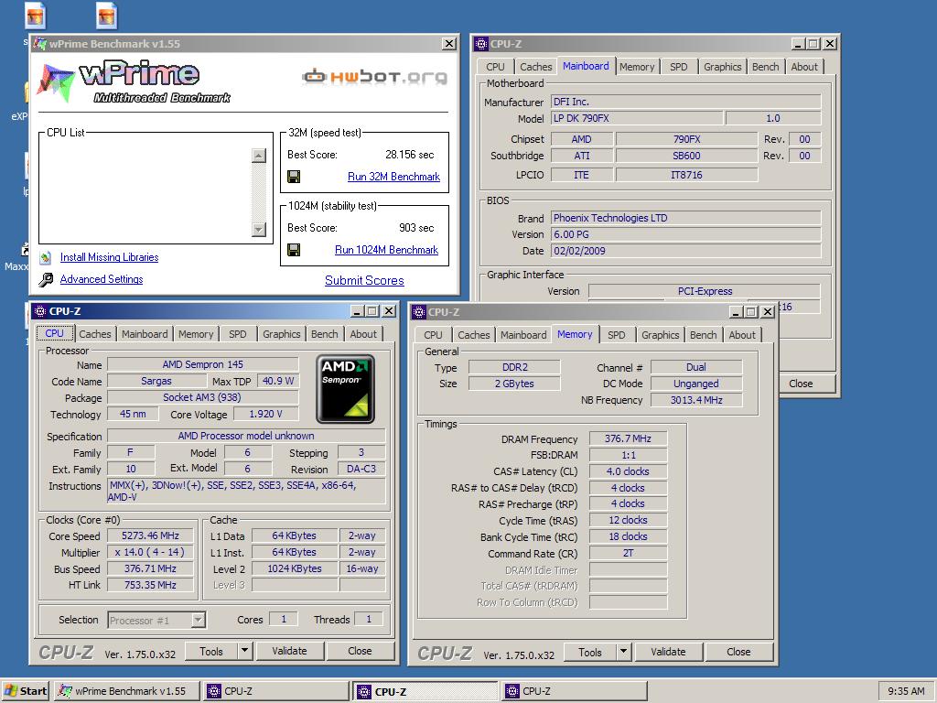Click Validate in the Memory window
Image resolution: width=937 pixels, height=703 pixels.
pyautogui.click(x=668, y=652)
